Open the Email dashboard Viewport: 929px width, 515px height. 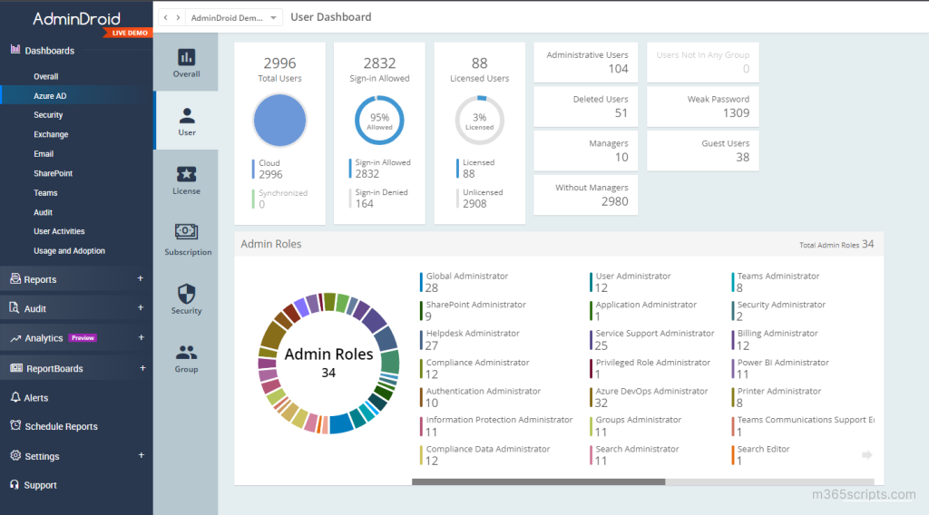pyautogui.click(x=44, y=154)
